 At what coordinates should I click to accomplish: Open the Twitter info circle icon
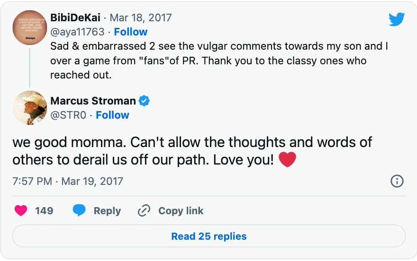[x=396, y=181]
